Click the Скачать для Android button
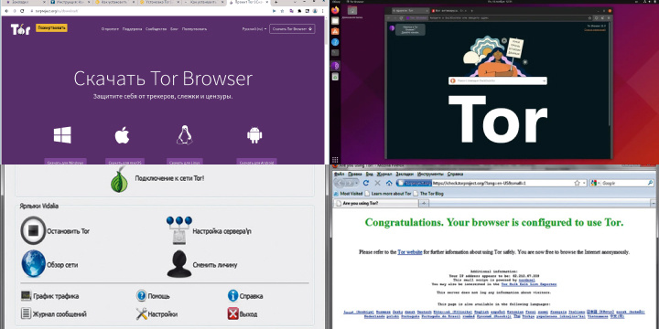Viewport: 659px width, 329px height. tap(257, 162)
